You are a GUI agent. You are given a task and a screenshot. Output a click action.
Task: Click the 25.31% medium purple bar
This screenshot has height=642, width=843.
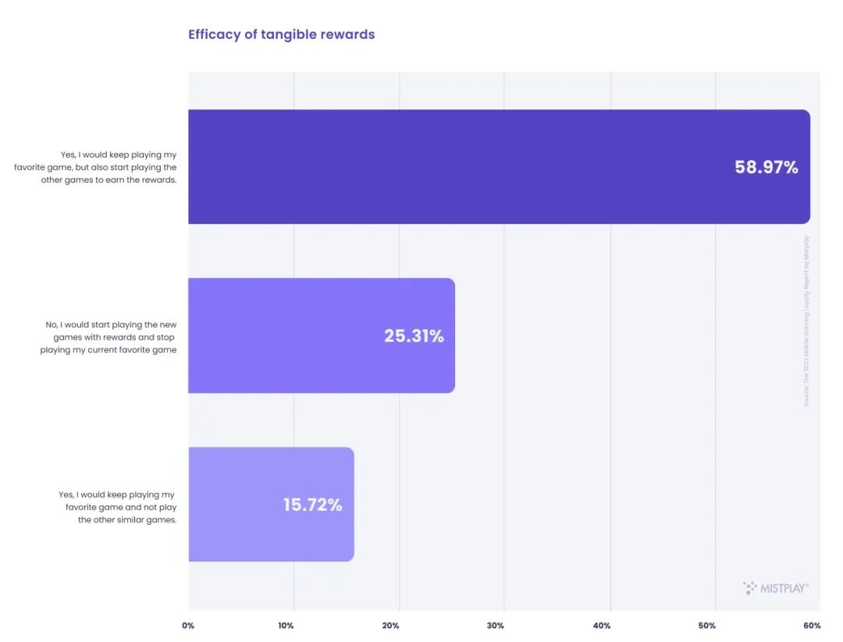pos(322,335)
